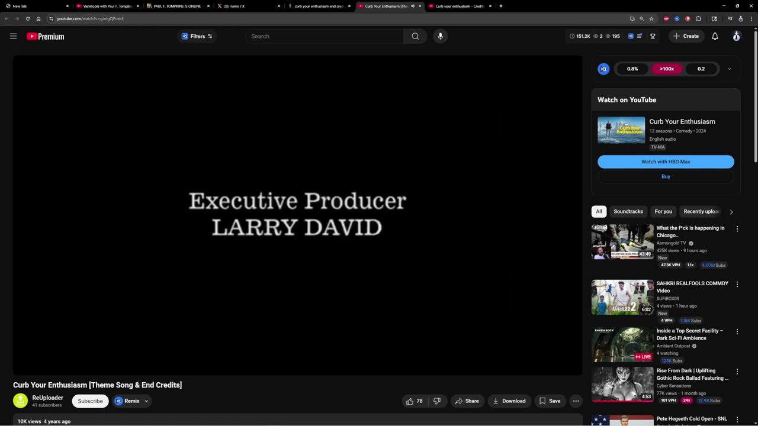
Task: Open options for Chicago video
Action: (737, 229)
